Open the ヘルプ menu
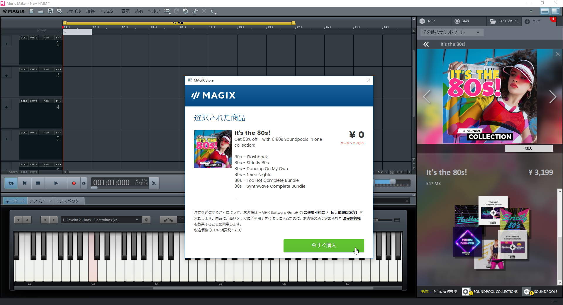 click(x=154, y=11)
